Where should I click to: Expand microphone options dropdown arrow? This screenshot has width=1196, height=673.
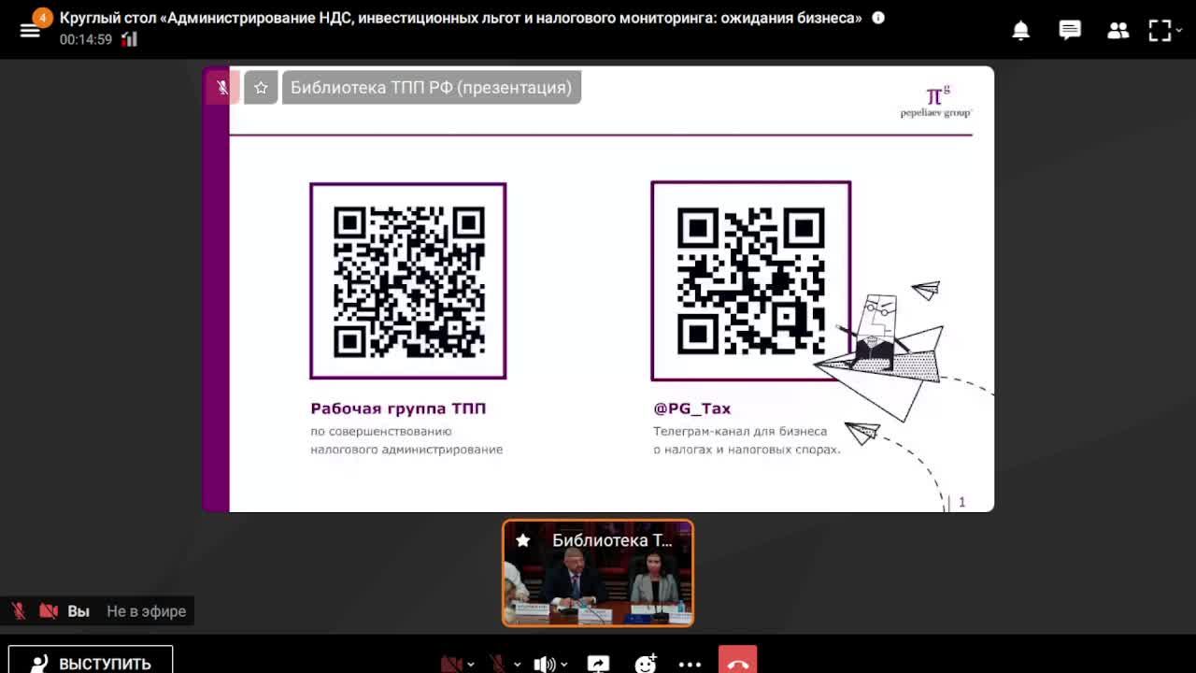pos(517,665)
